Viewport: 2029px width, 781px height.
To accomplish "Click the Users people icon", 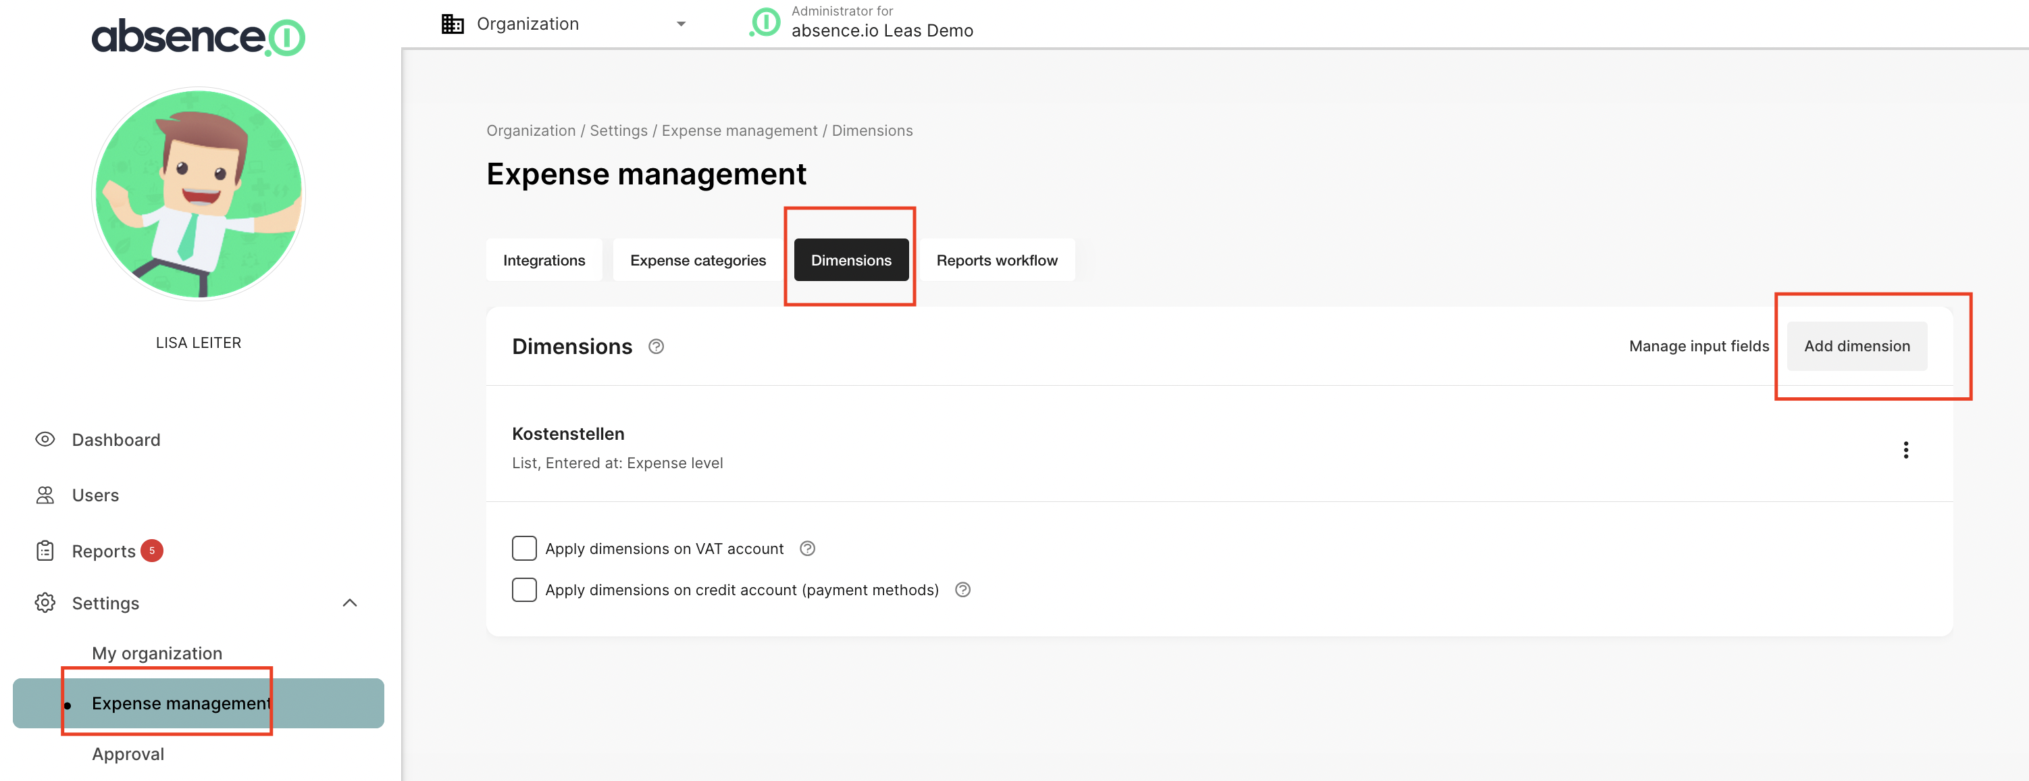I will pos(45,495).
